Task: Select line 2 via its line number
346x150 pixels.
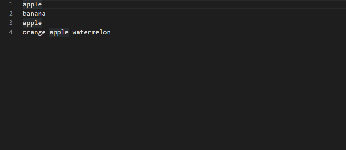Action: point(11,14)
